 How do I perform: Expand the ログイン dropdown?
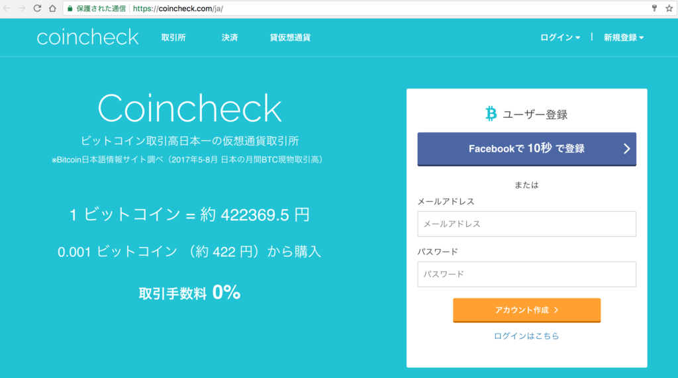(x=560, y=38)
